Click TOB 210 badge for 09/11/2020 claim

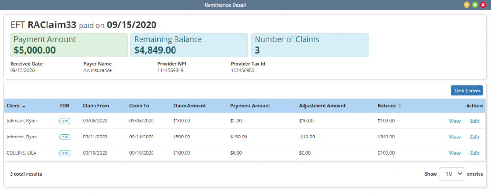[x=65, y=137]
